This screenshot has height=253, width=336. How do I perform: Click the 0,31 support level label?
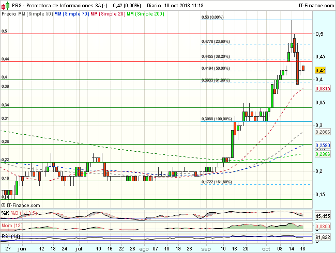pyautogui.click(x=5, y=118)
